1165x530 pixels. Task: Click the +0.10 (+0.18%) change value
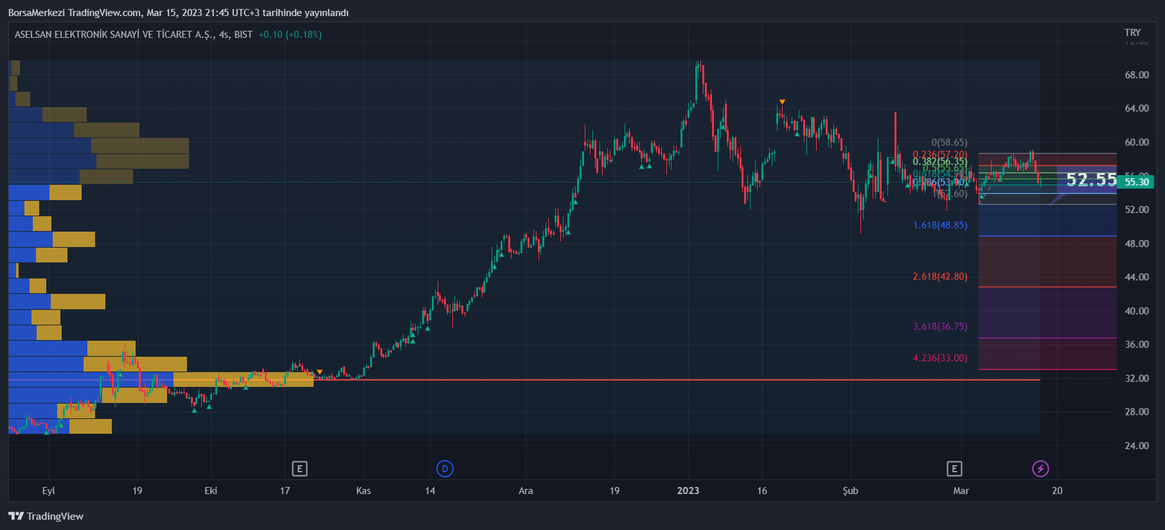click(290, 35)
